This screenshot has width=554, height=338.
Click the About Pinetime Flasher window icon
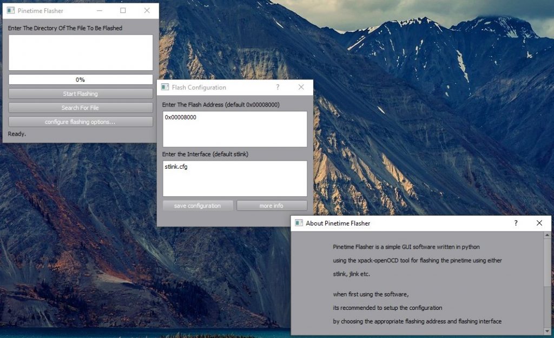(x=299, y=223)
